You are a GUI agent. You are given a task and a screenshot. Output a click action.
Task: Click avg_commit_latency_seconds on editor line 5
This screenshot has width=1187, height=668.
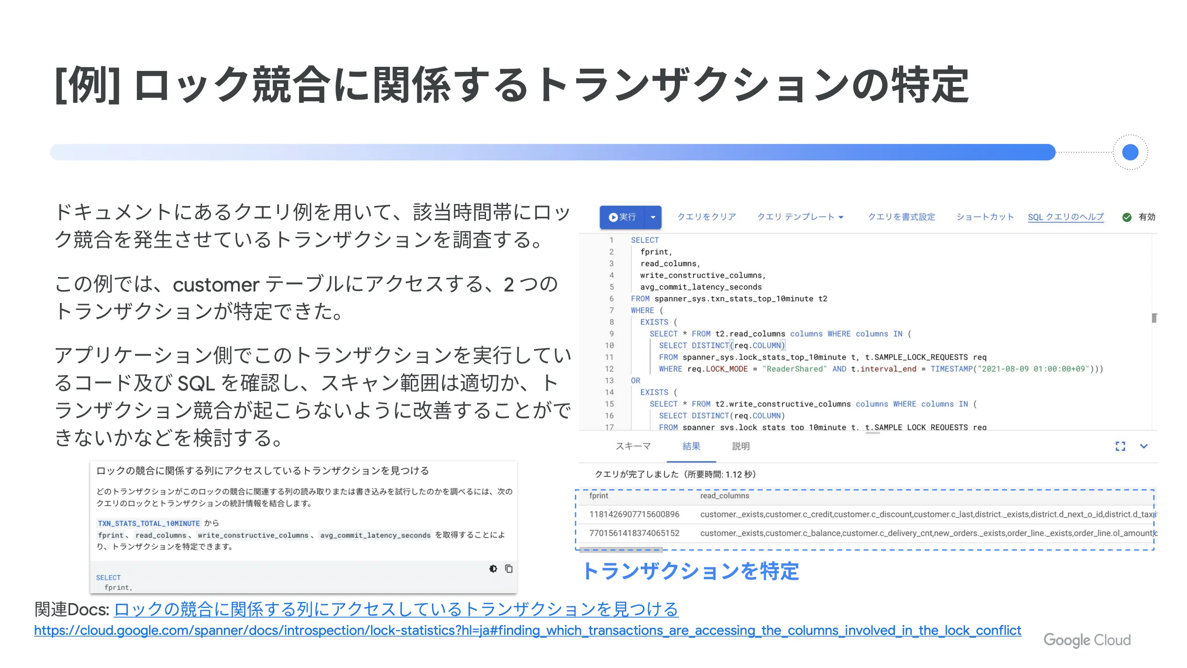click(x=701, y=287)
